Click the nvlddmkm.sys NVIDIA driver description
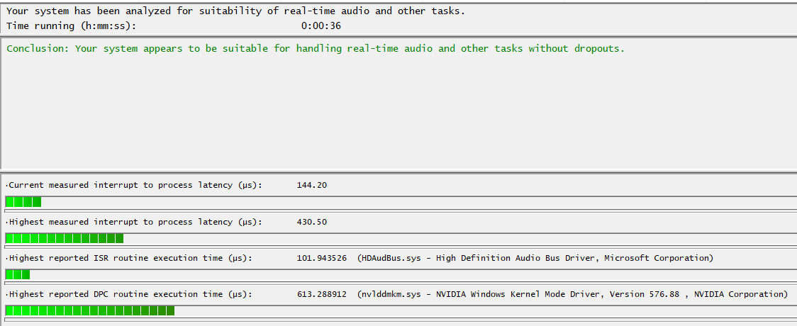797x326 pixels. click(x=572, y=294)
